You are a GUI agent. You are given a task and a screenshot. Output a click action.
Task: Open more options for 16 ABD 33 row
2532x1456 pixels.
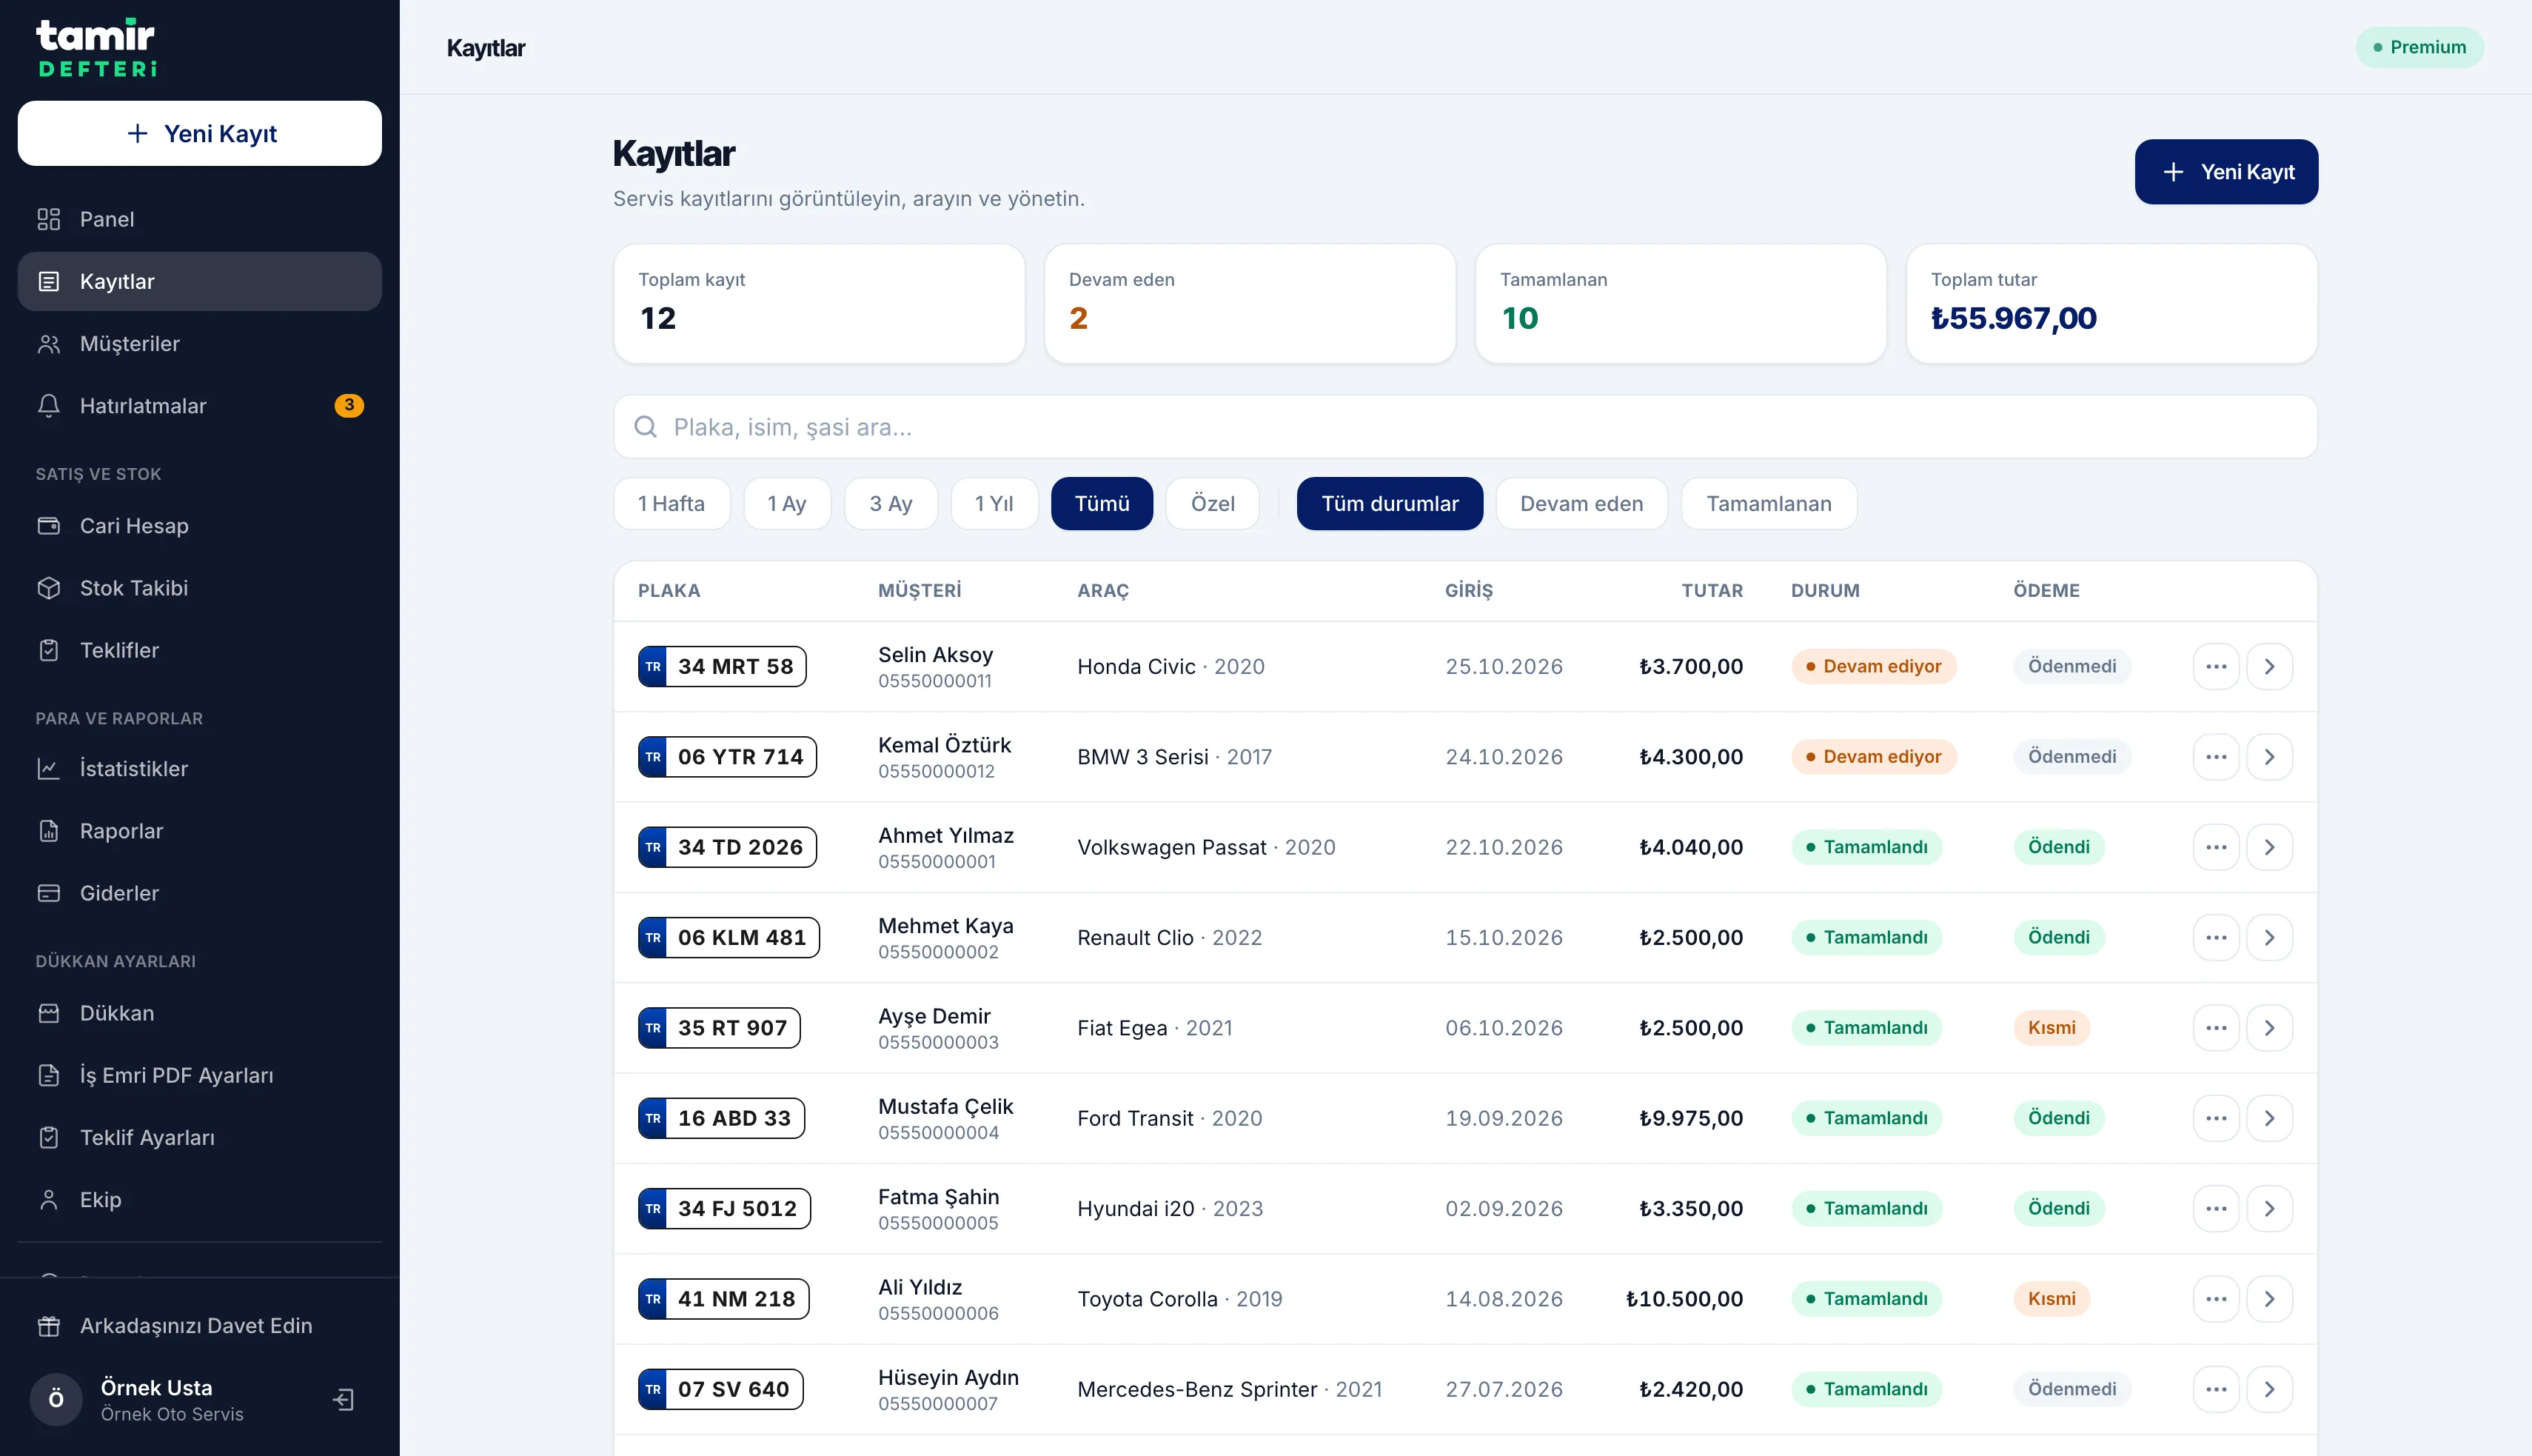click(2216, 1118)
